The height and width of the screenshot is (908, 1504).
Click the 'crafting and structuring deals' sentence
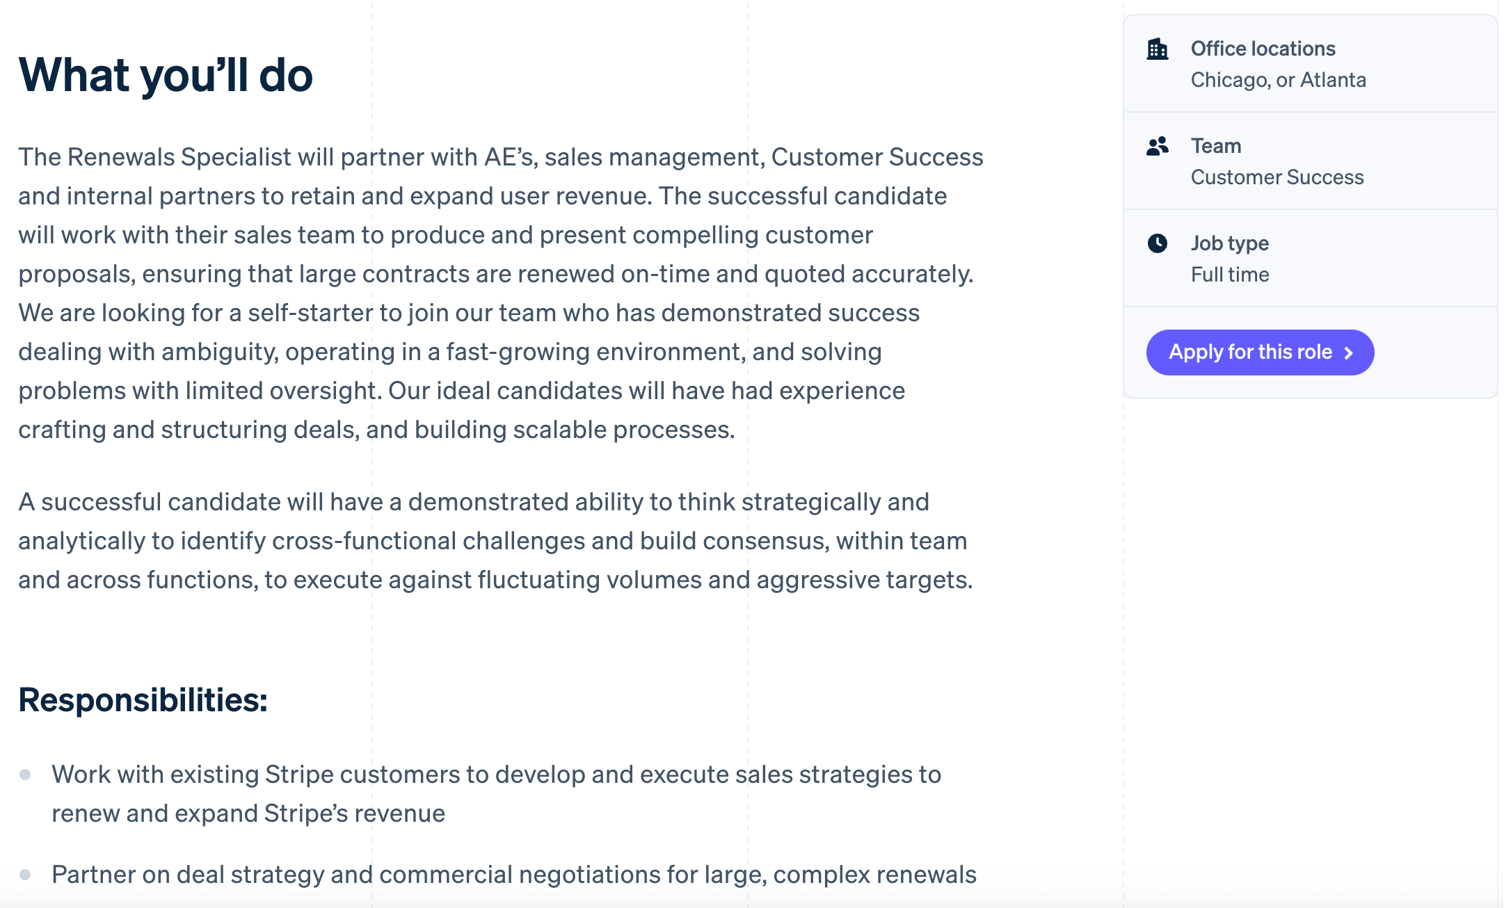click(x=376, y=430)
